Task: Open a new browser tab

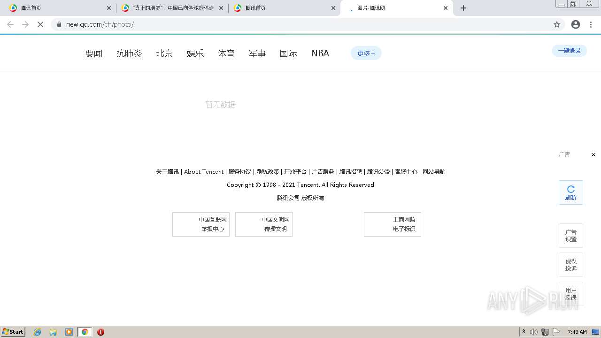Action: click(x=463, y=8)
